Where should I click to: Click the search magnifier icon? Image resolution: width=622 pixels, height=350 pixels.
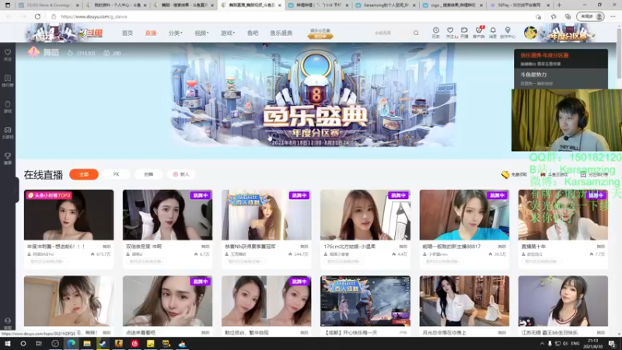pos(416,33)
